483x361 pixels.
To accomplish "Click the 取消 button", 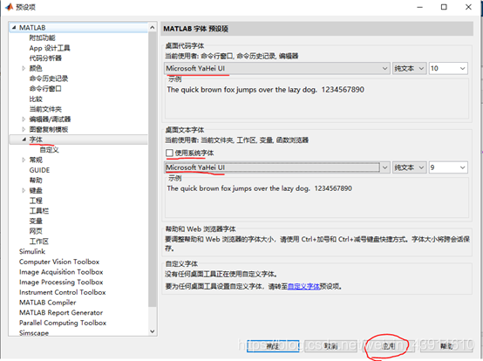I will (x=330, y=346).
